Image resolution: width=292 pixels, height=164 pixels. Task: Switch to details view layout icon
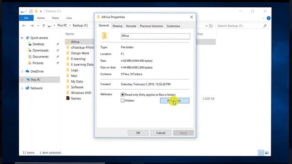[x=261, y=153]
